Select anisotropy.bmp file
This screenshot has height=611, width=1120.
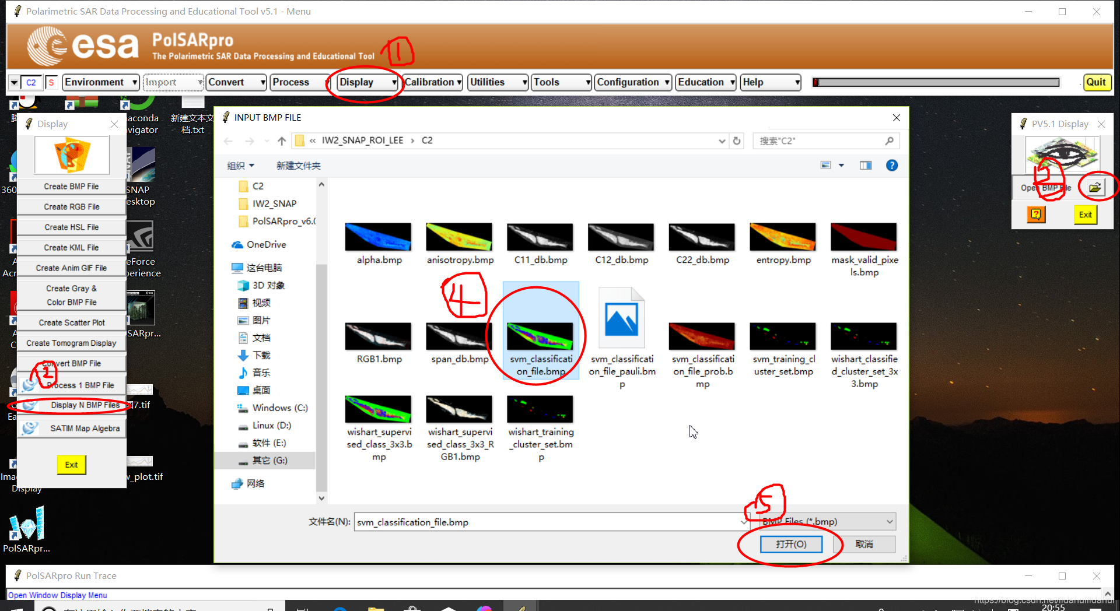(x=460, y=244)
